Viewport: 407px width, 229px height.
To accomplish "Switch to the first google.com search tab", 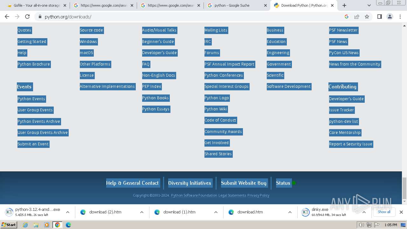I will (x=103, y=5).
